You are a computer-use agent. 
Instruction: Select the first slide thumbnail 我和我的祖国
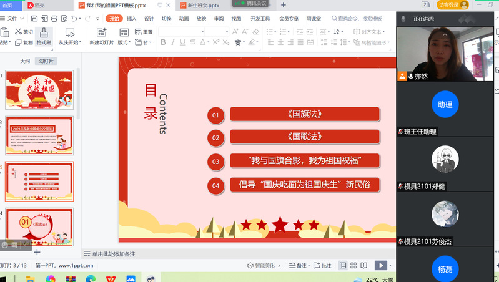(x=39, y=89)
